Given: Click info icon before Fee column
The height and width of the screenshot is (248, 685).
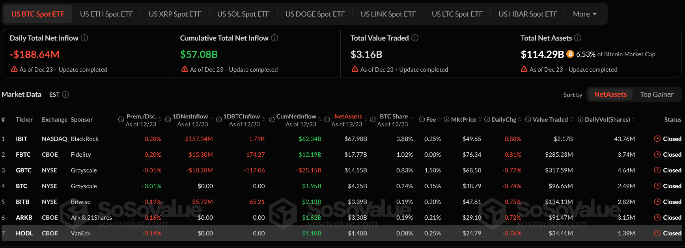Looking at the screenshot, I should pos(422,119).
